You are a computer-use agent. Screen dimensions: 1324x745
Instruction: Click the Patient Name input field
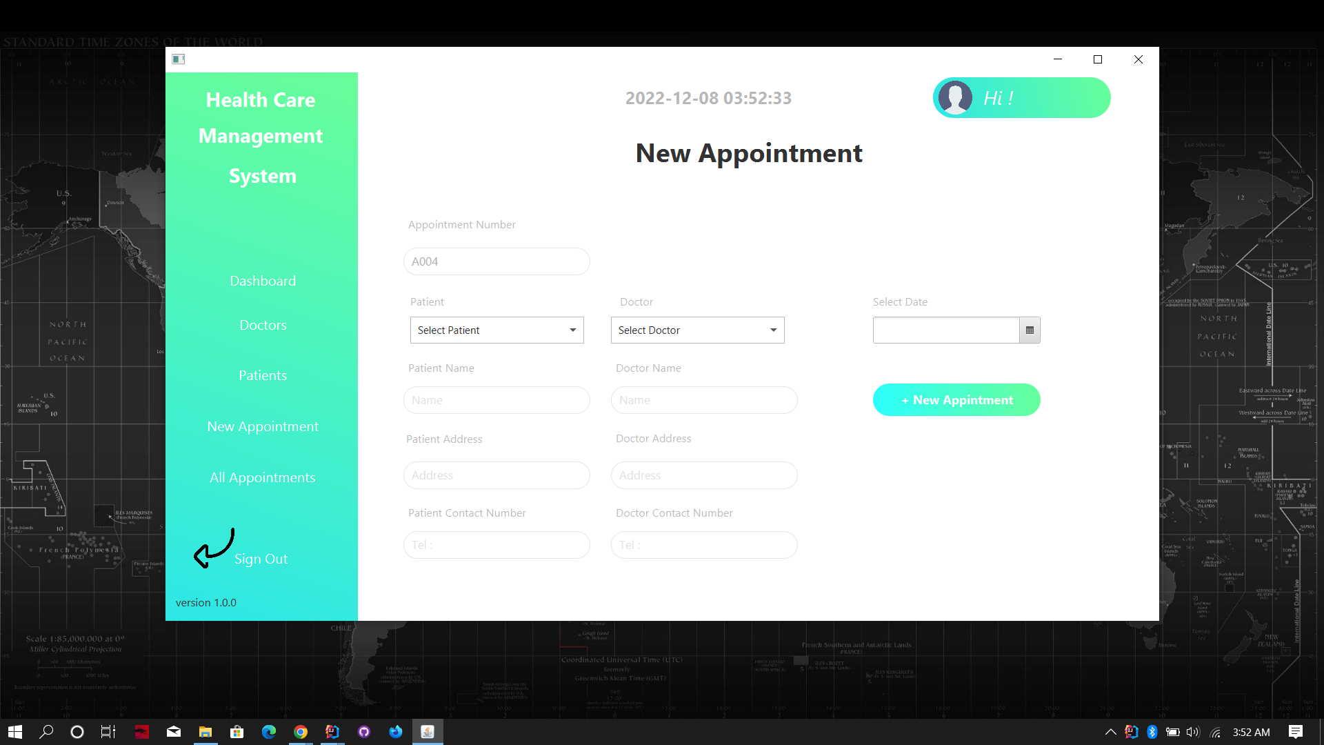click(496, 400)
